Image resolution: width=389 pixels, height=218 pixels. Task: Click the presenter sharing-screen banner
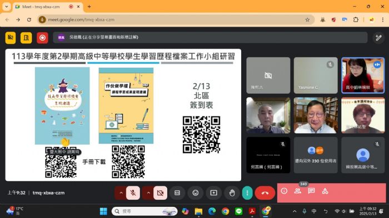tap(210, 37)
